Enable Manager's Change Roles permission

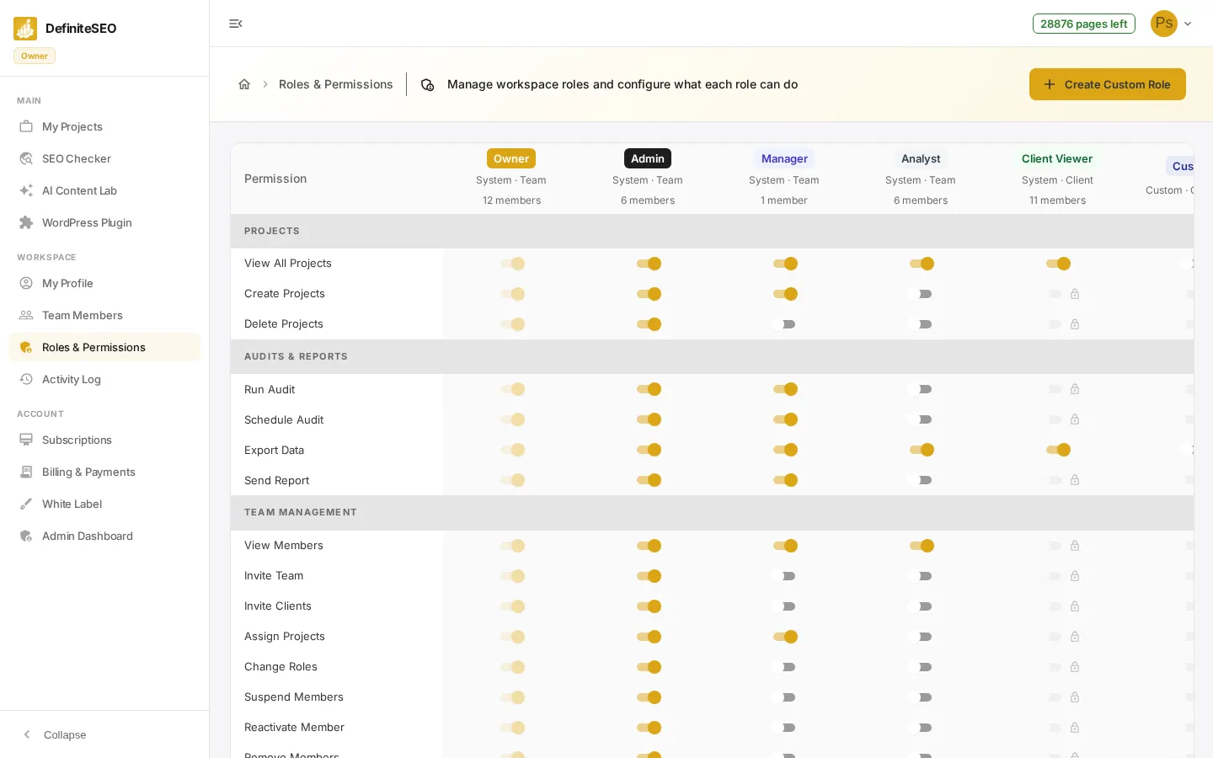[785, 667]
